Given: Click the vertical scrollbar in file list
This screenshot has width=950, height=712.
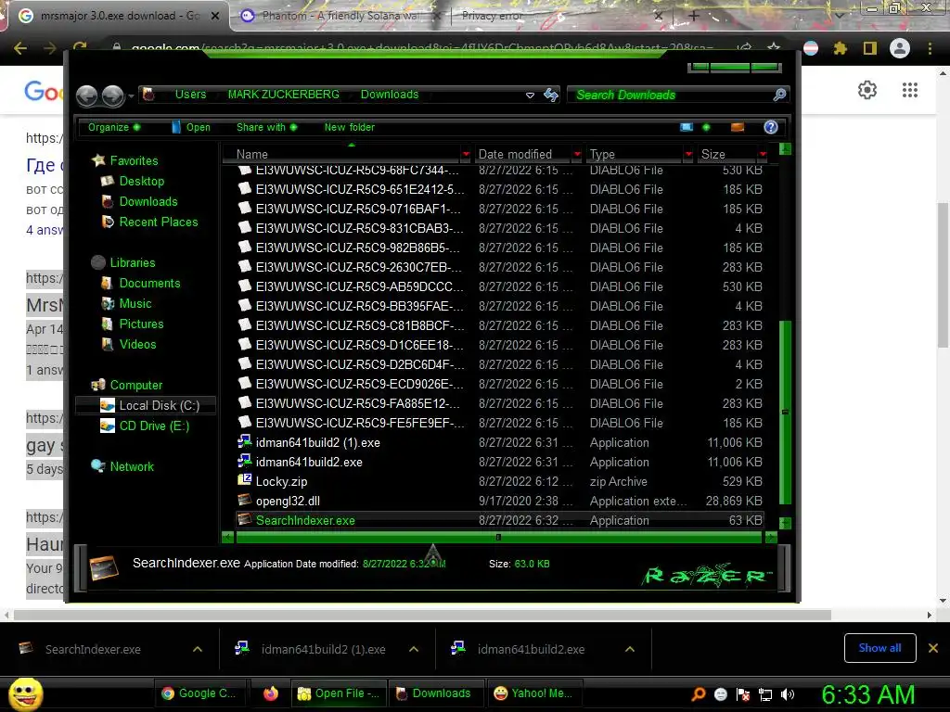Looking at the screenshot, I should tap(785, 412).
